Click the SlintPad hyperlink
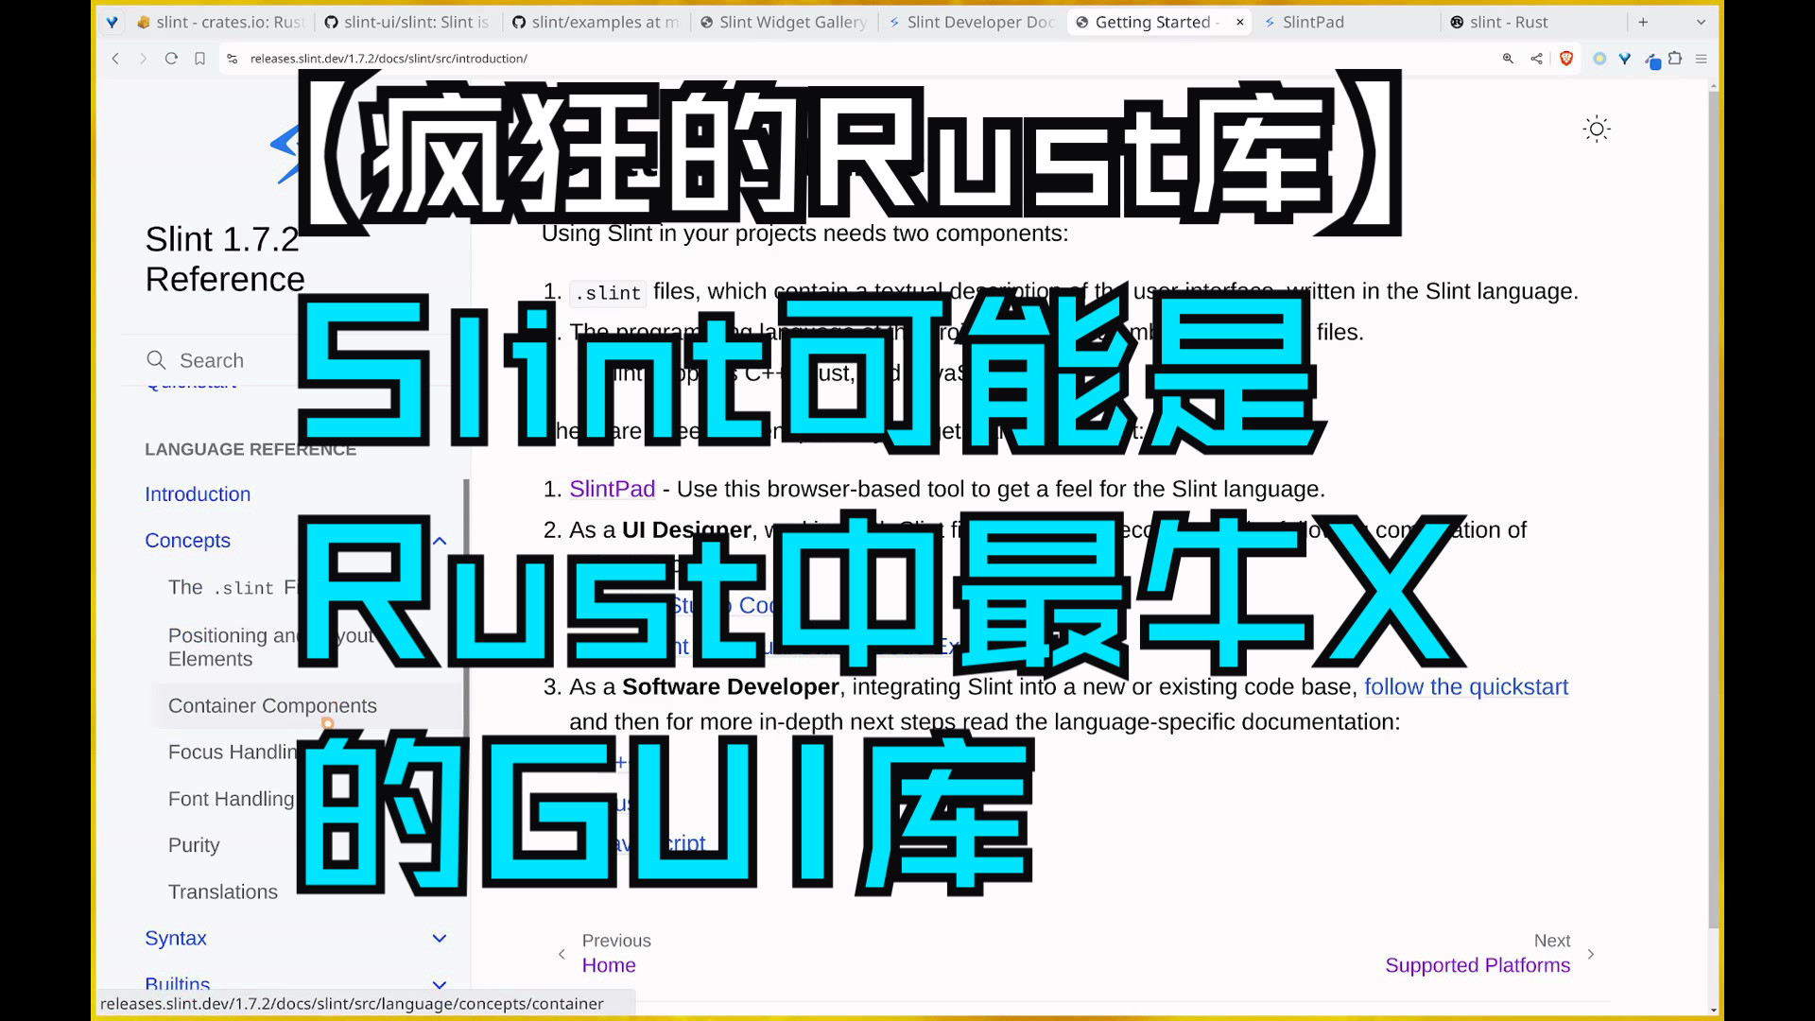This screenshot has height=1021, width=1815. point(612,488)
